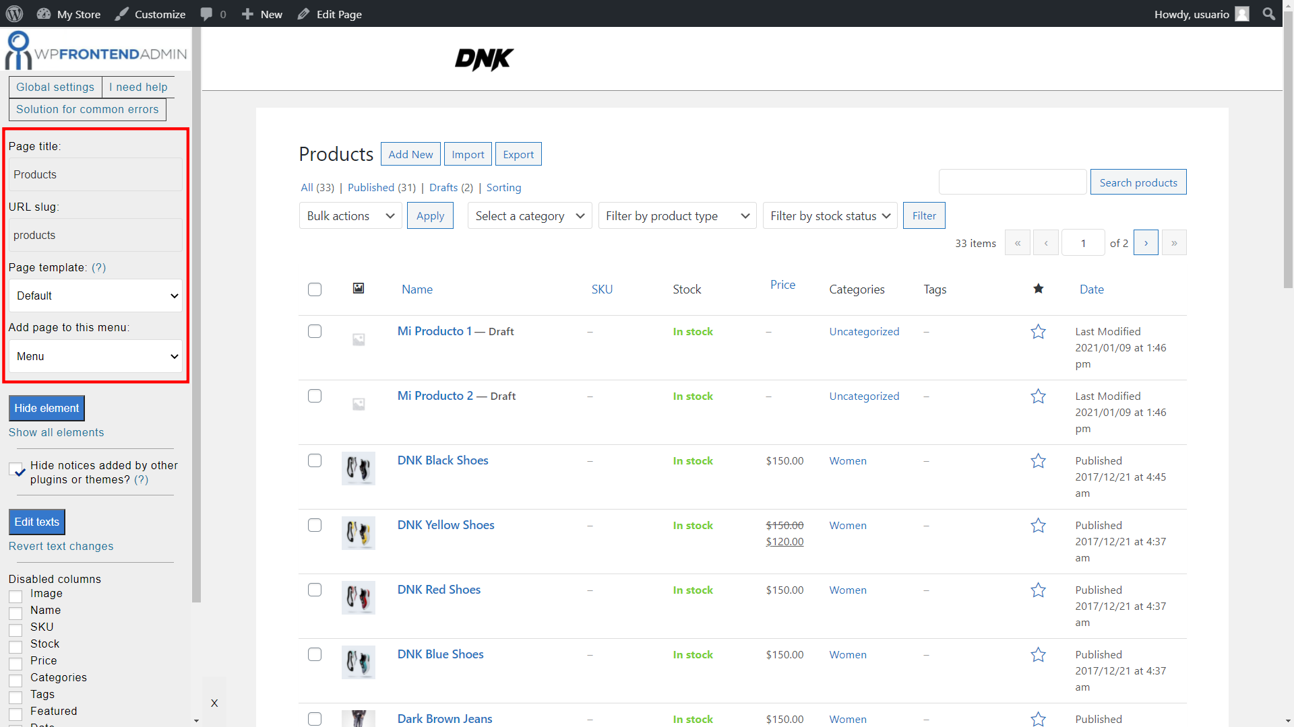The width and height of the screenshot is (1294, 727).
Task: Click Page template help question mark
Action: (x=98, y=267)
